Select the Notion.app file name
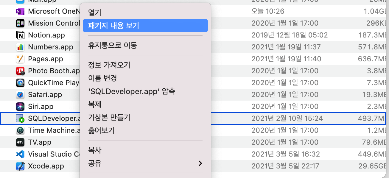The height and width of the screenshot is (178, 389). (46, 35)
